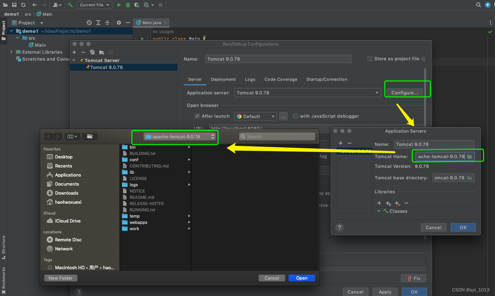
Task: Open the Current File run configuration dropdown
Action: (94, 5)
